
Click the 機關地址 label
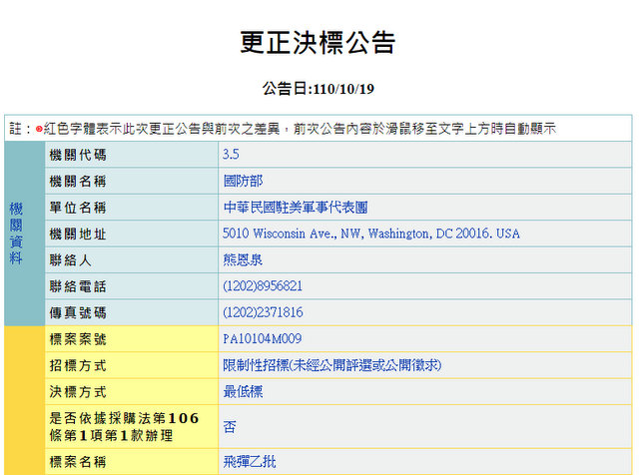[78, 234]
